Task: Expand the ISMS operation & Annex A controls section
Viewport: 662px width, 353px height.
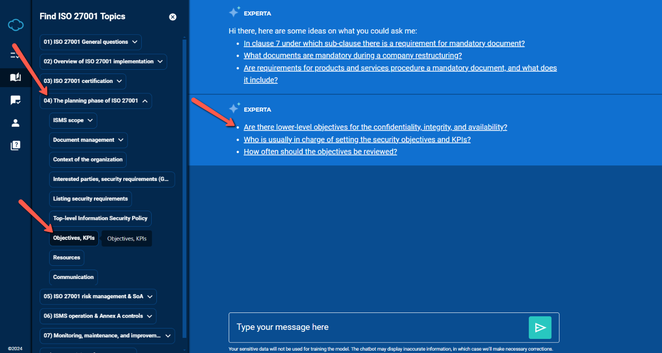Action: [97, 316]
